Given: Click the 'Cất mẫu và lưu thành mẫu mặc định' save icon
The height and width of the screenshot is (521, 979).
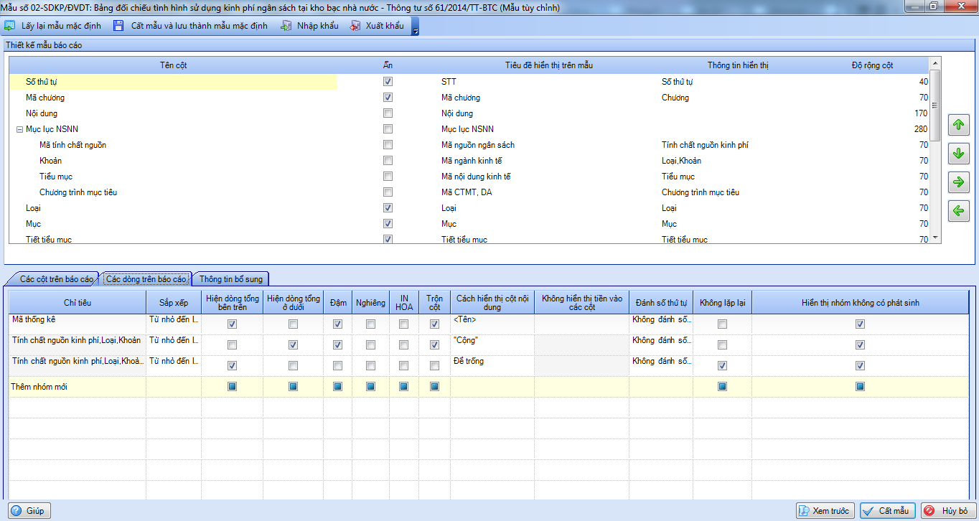Looking at the screenshot, I should pyautogui.click(x=118, y=26).
